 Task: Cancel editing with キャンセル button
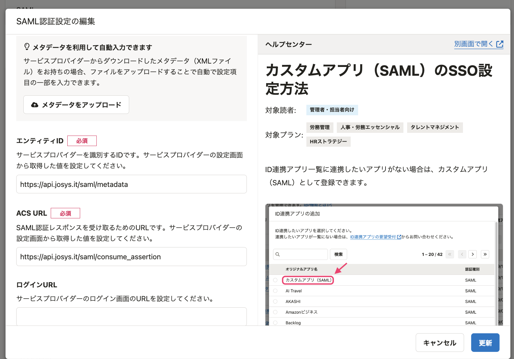coord(440,343)
